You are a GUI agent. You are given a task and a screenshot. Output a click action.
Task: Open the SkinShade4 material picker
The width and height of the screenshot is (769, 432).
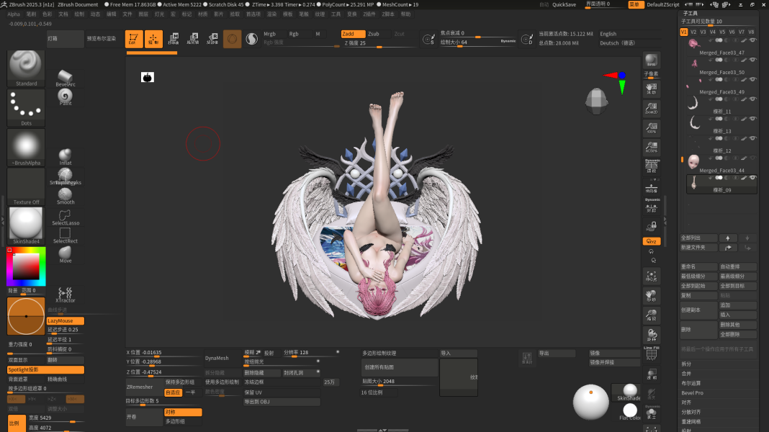click(x=26, y=225)
